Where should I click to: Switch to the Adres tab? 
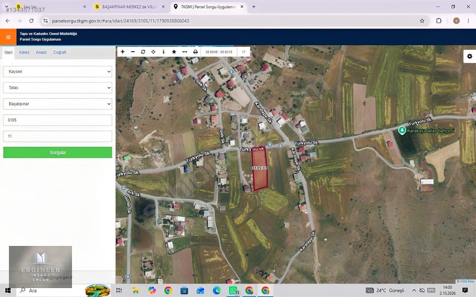pos(24,52)
